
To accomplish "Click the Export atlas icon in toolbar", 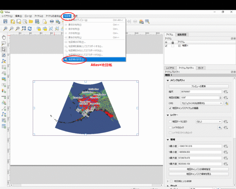I will (x=141, y=21).
